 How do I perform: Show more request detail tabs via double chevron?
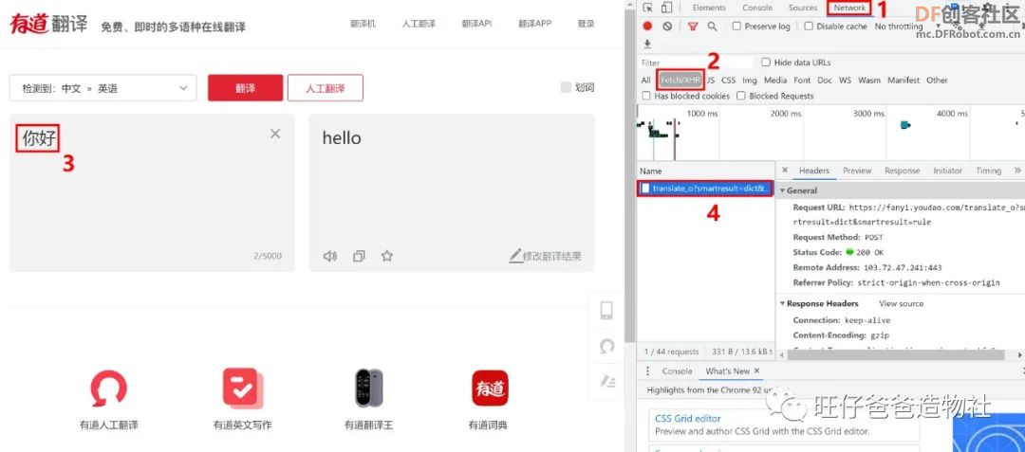click(x=1017, y=171)
